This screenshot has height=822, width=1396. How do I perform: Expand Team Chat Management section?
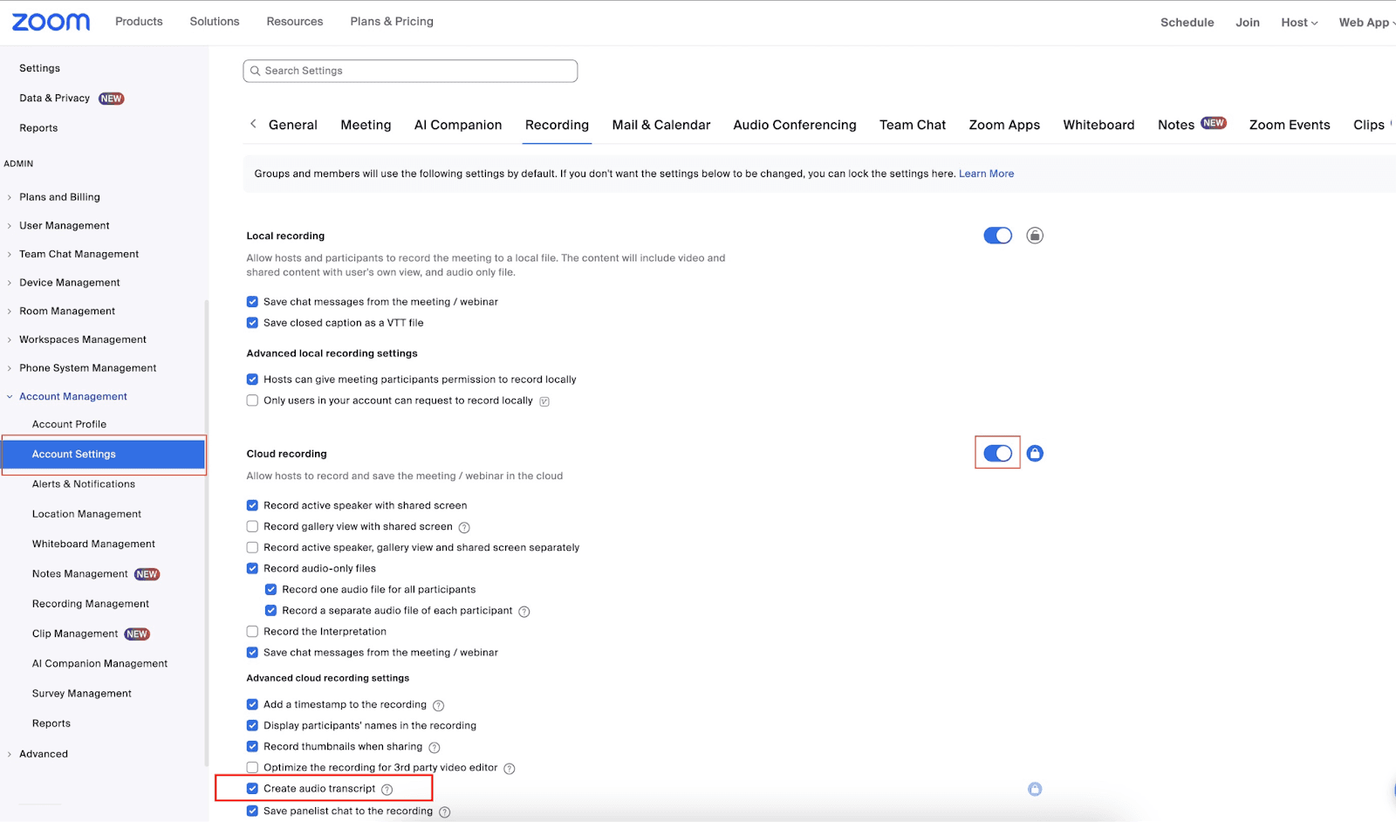pyautogui.click(x=79, y=254)
